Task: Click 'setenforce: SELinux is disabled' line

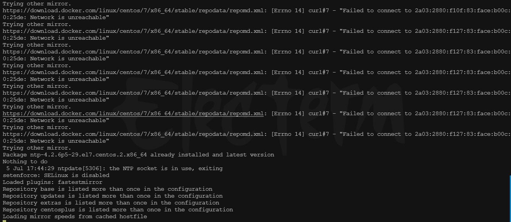Action: click(56, 175)
